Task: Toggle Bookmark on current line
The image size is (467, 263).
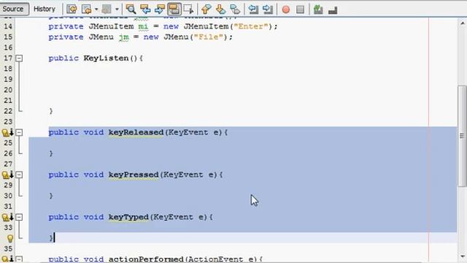Action: (x=235, y=9)
